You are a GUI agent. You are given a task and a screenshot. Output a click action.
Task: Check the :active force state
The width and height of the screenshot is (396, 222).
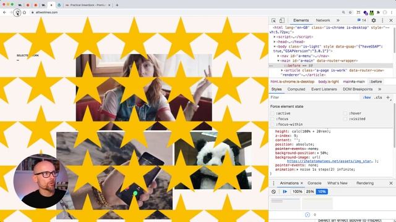[x=272, y=113]
